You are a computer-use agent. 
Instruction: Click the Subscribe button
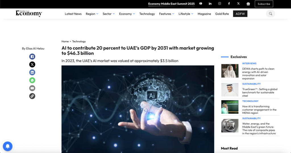tap(264, 4)
